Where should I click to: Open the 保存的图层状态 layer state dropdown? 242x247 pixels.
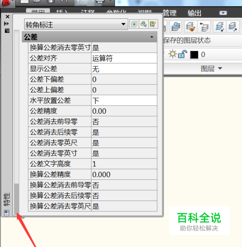(203, 40)
